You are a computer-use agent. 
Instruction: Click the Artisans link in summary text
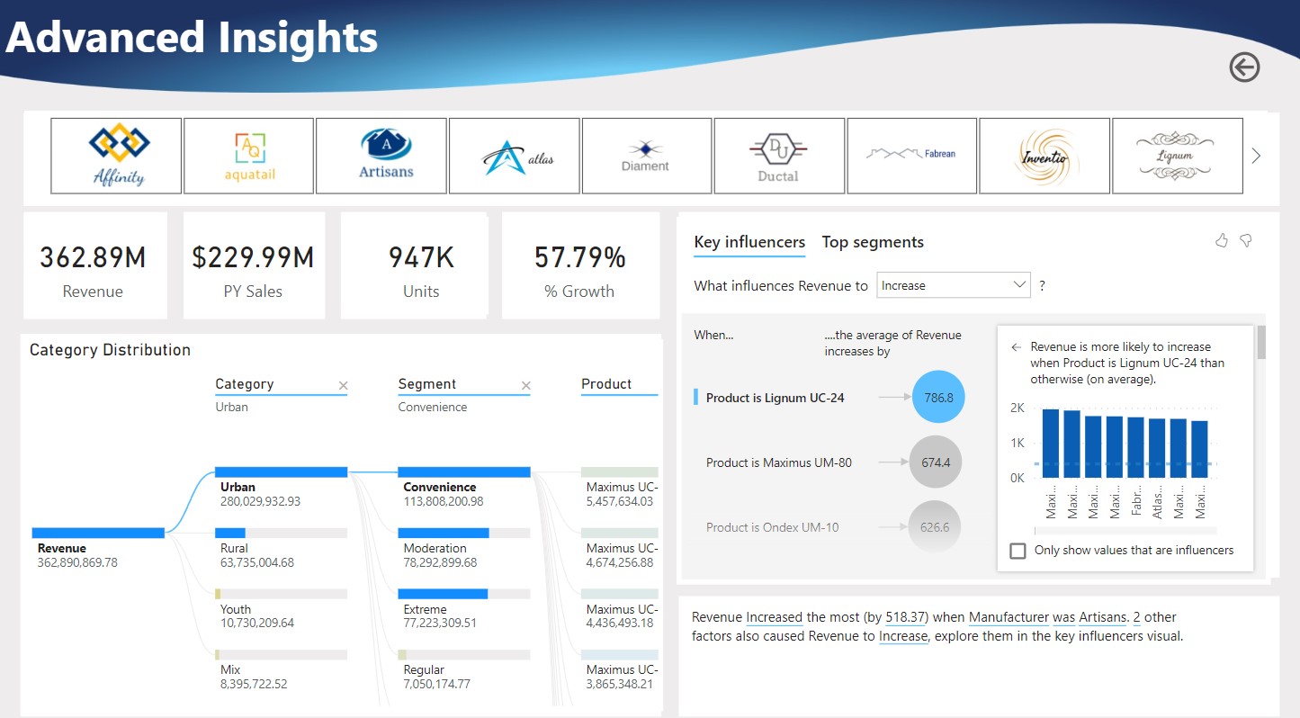(x=1102, y=617)
